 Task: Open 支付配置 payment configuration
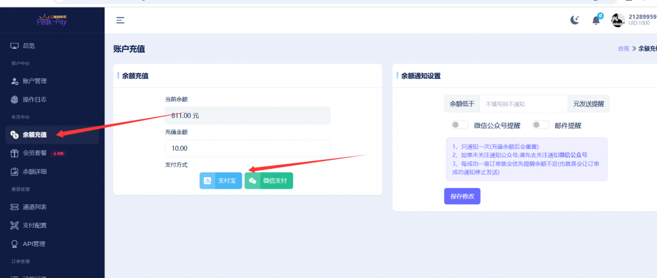click(x=35, y=225)
